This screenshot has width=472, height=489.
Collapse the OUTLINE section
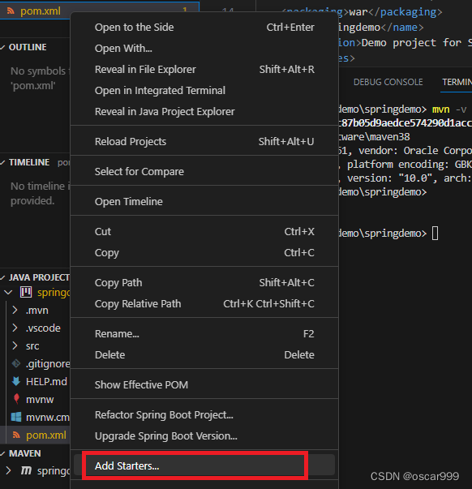2,47
